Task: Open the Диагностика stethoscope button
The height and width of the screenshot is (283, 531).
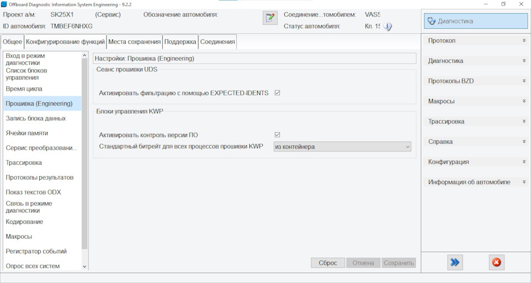Action: 476,21
